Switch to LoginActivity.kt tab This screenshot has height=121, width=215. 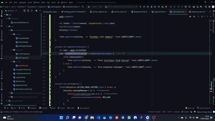(160, 12)
